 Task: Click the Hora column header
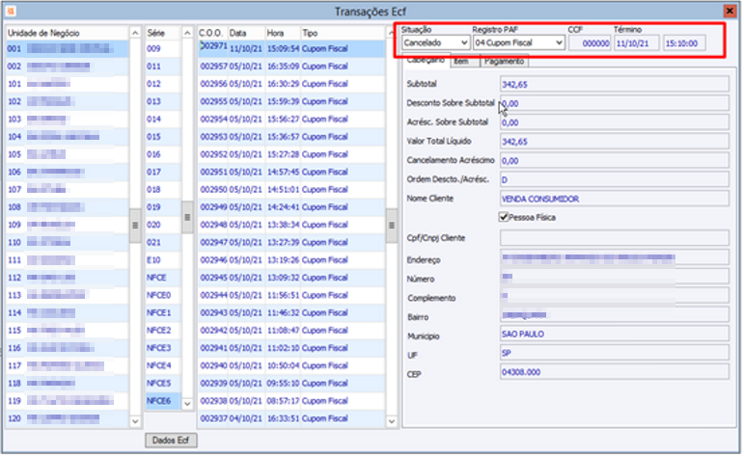point(283,33)
